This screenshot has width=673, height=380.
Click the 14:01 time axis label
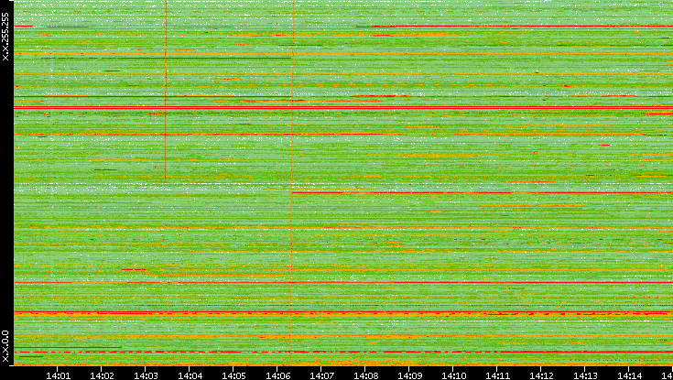[58, 375]
